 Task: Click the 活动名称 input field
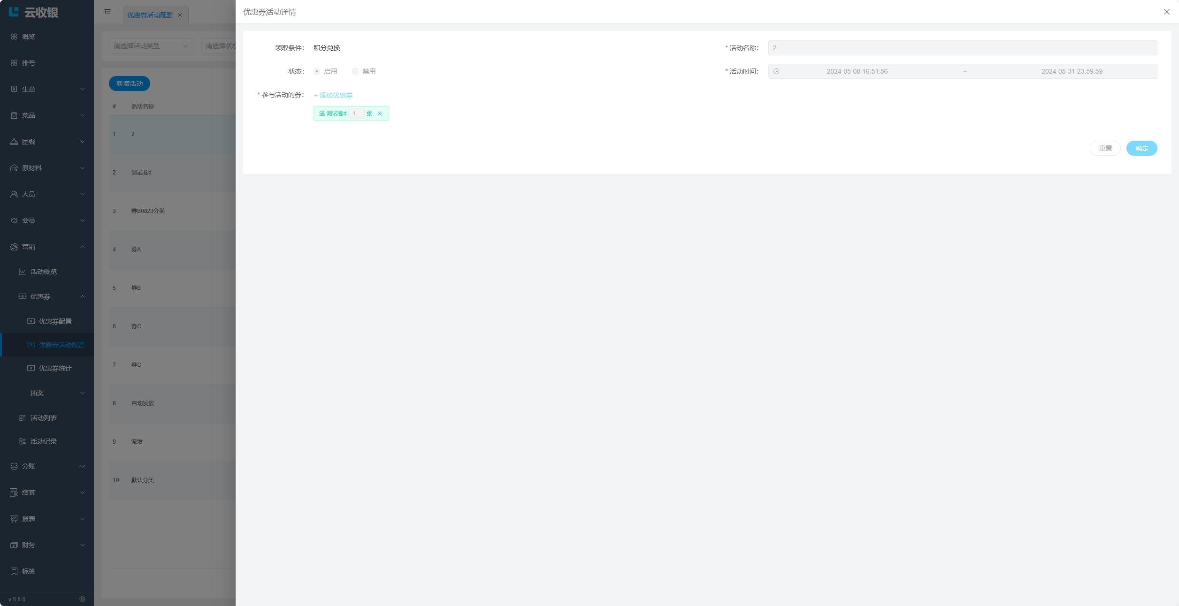click(962, 48)
